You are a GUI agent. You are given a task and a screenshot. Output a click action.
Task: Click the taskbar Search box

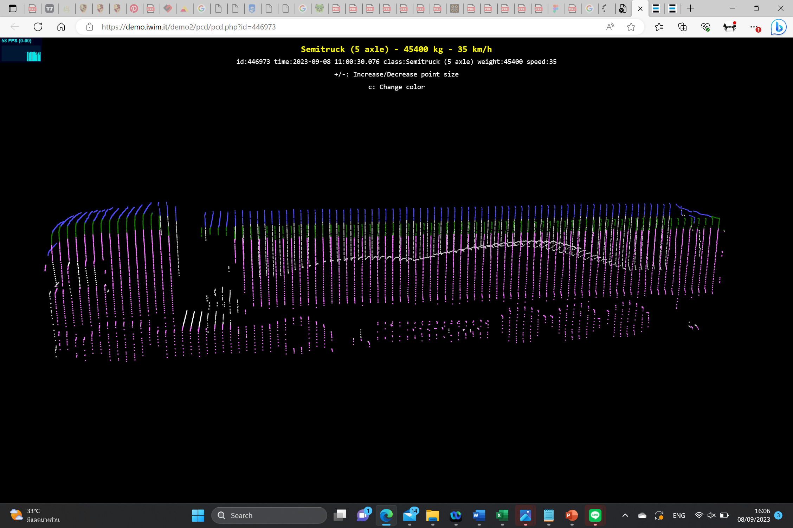coord(269,515)
